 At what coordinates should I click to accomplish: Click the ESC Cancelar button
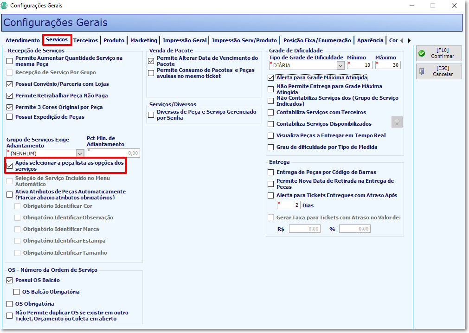tap(439, 71)
